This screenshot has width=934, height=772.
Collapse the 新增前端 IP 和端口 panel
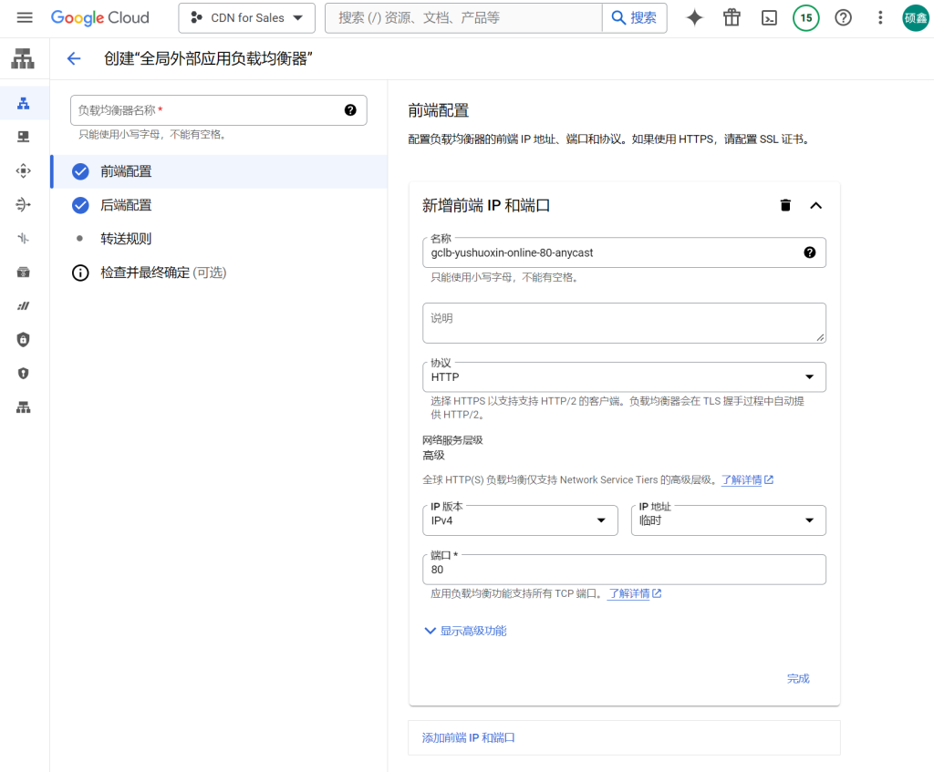(816, 205)
